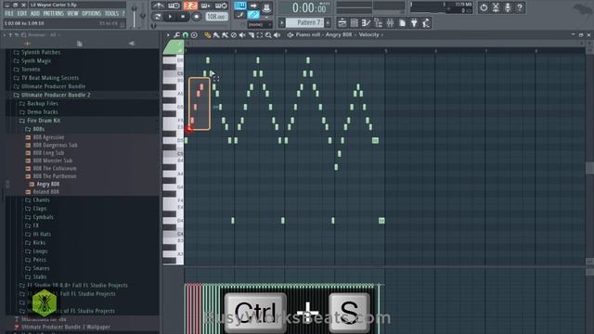Select the Delete tool in piano roll
The width and height of the screenshot is (594, 334).
tap(233, 35)
